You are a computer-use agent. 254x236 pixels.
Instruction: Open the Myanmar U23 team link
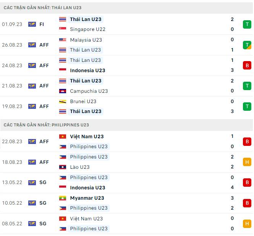tap(87, 198)
